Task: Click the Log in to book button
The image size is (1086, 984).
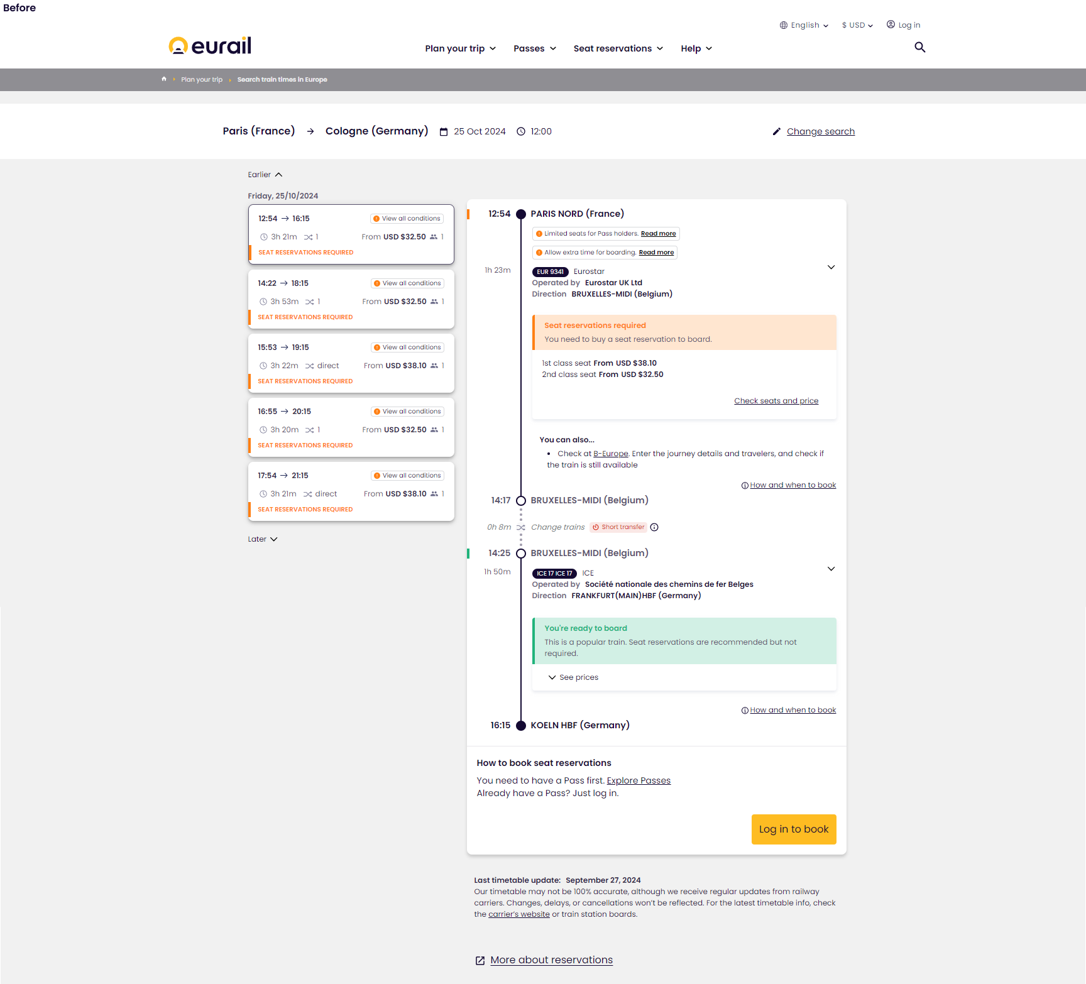Action: click(794, 829)
